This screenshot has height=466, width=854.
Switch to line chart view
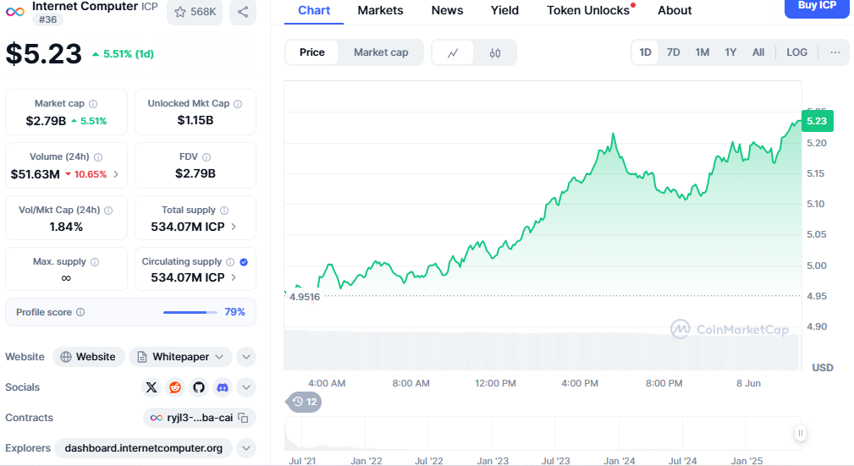(453, 52)
